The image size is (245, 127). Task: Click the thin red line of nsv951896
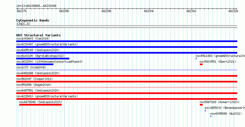point(127,87)
